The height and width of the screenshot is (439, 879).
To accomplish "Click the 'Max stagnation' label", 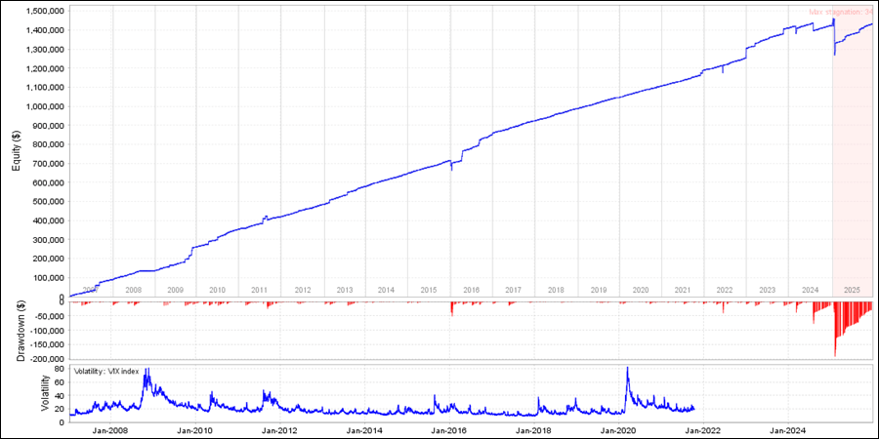I will coord(841,13).
